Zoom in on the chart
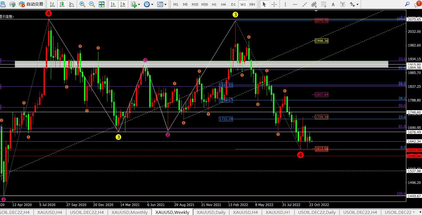The width and height of the screenshot is (422, 215). coord(82,4)
